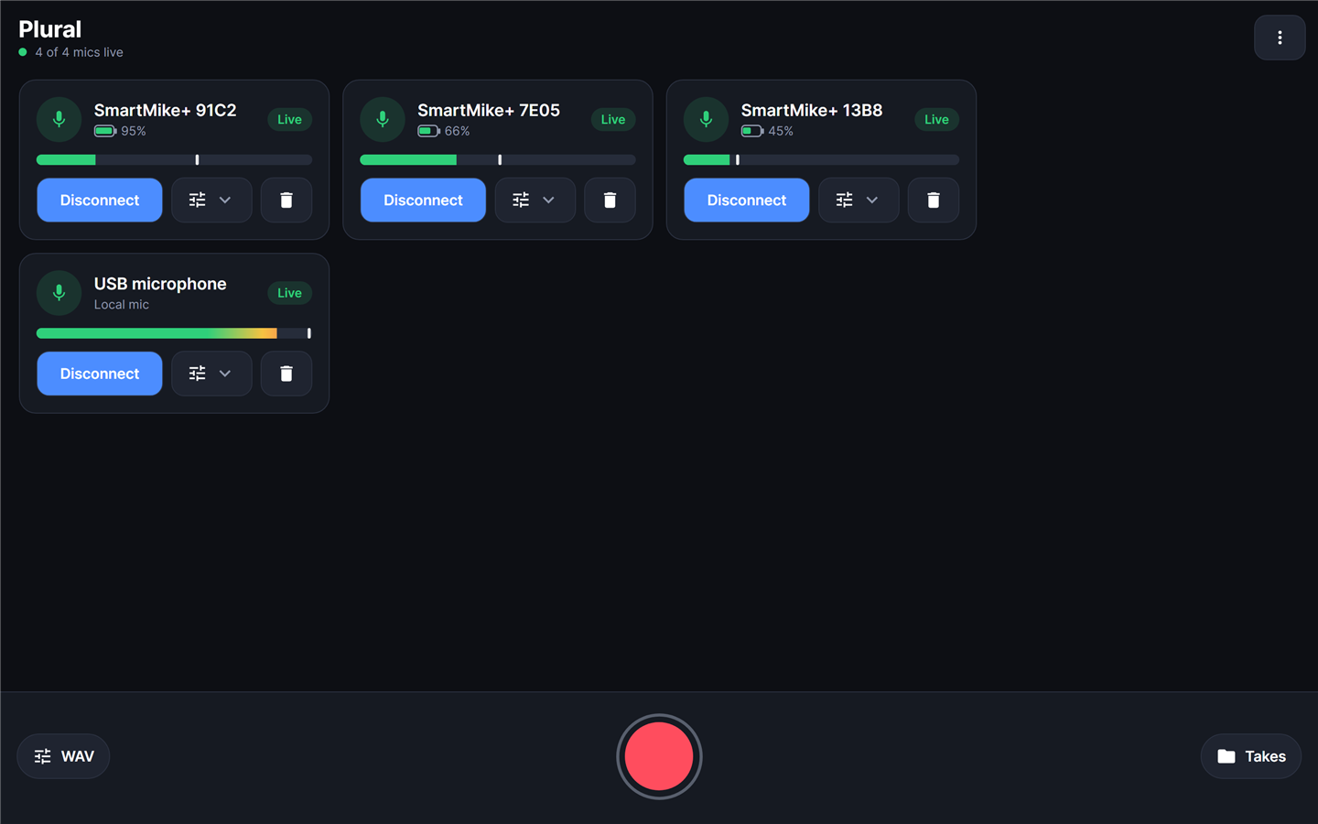Image resolution: width=1318 pixels, height=824 pixels.
Task: Start recording with the red button
Action: point(659,756)
